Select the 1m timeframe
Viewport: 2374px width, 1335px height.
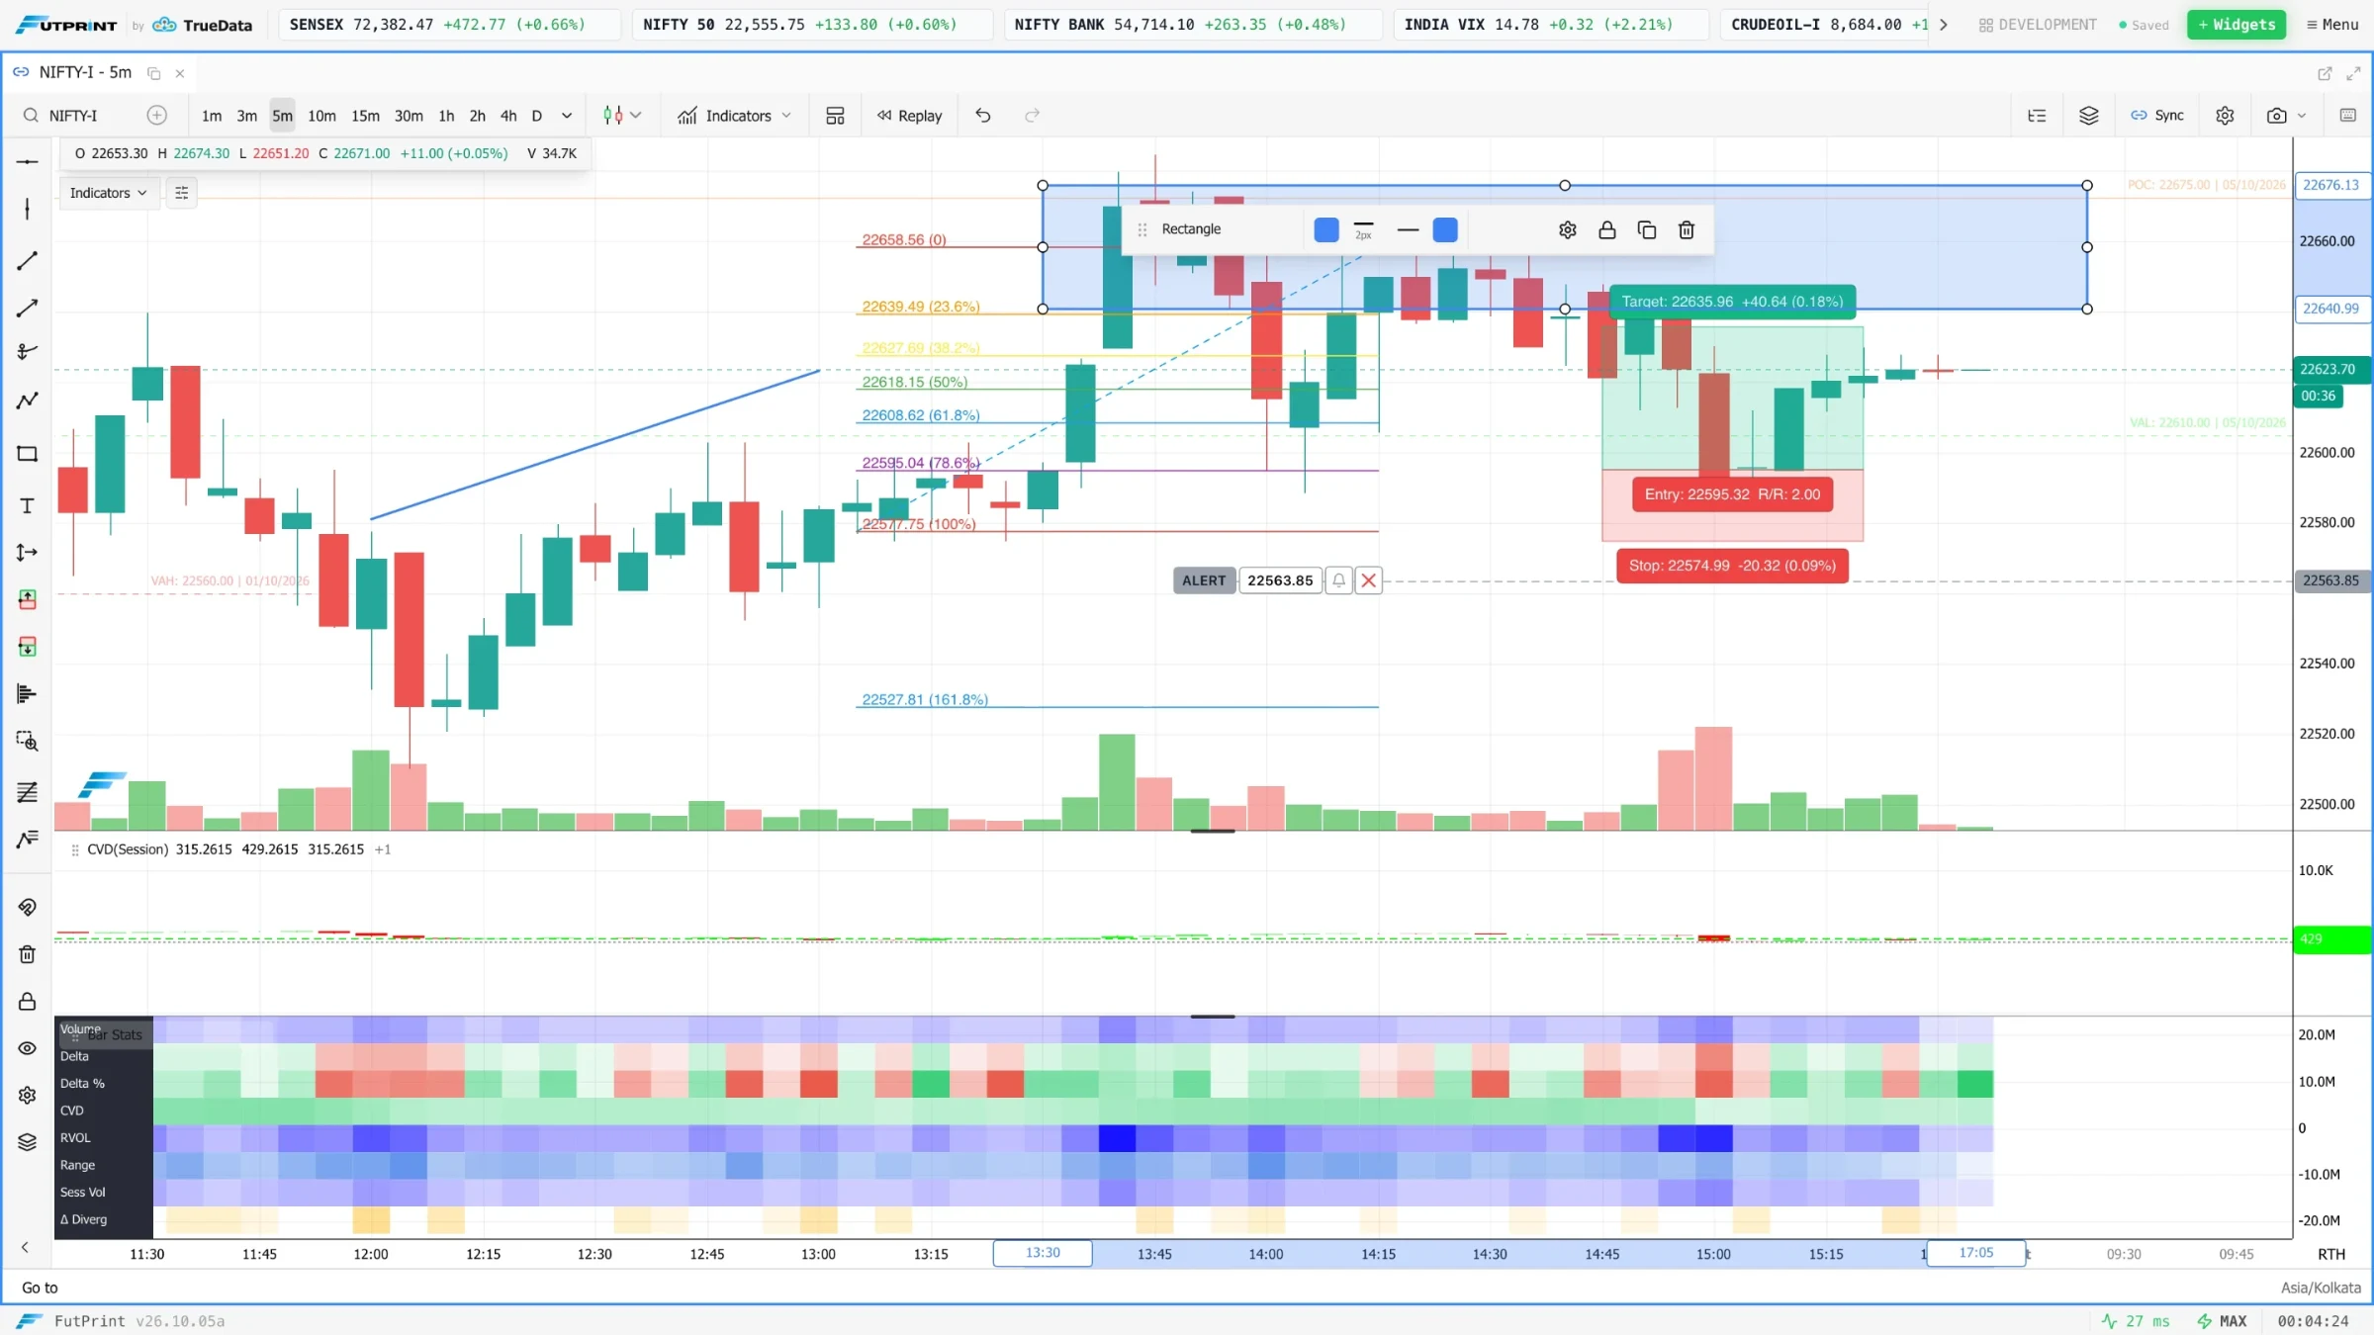(x=212, y=116)
